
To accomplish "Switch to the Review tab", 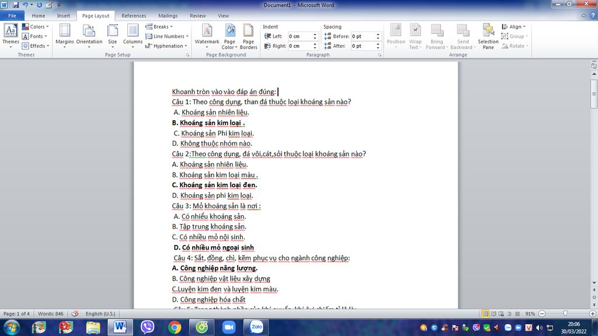I will [x=197, y=16].
